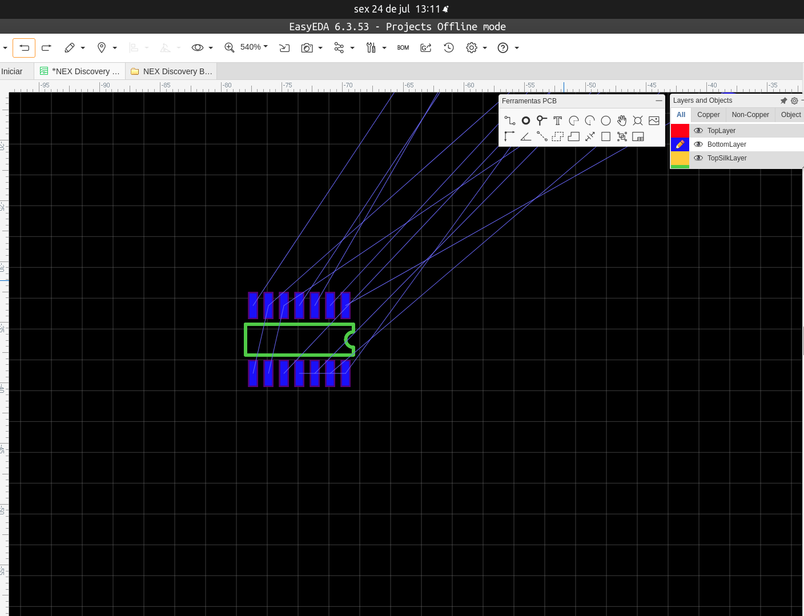Select the Connect Pad to Pad tool
The height and width of the screenshot is (616, 804).
tap(542, 136)
